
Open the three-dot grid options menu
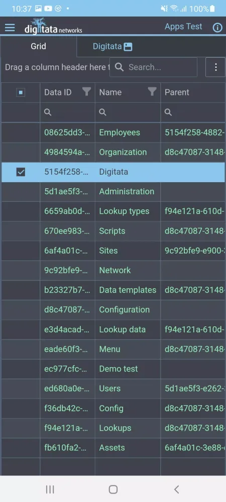coord(215,67)
